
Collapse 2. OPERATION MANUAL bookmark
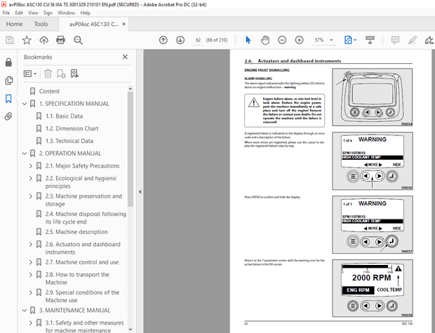pyautogui.click(x=25, y=154)
